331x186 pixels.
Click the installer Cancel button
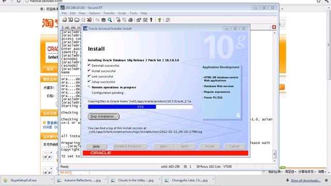(234, 146)
